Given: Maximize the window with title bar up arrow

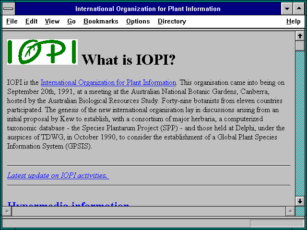Looking at the screenshot, I should (299, 9).
